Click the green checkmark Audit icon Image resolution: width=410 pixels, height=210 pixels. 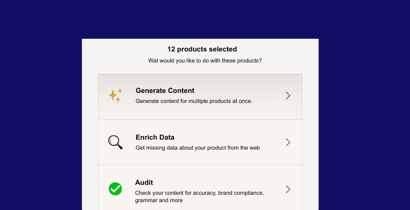click(x=115, y=189)
